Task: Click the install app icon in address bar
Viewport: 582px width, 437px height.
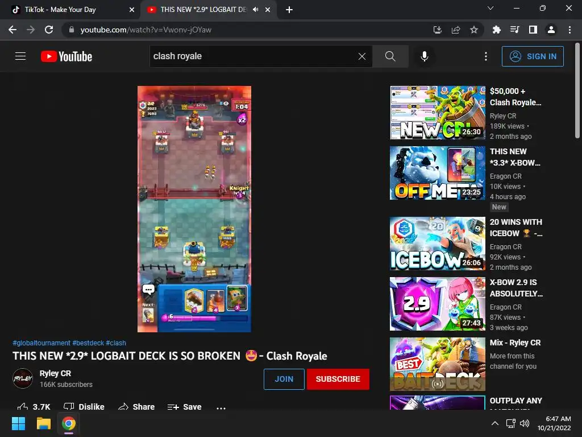Action: point(438,30)
